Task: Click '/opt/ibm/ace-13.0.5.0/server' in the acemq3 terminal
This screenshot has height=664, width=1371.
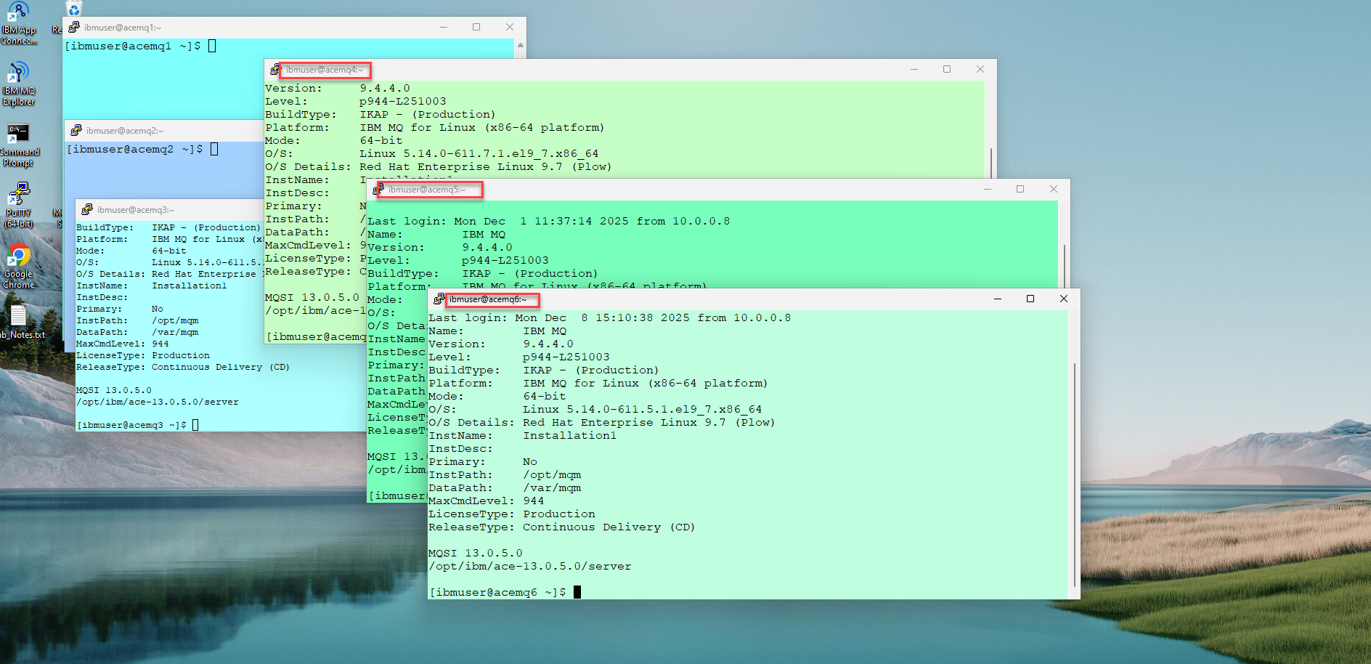Action: pyautogui.click(x=158, y=402)
